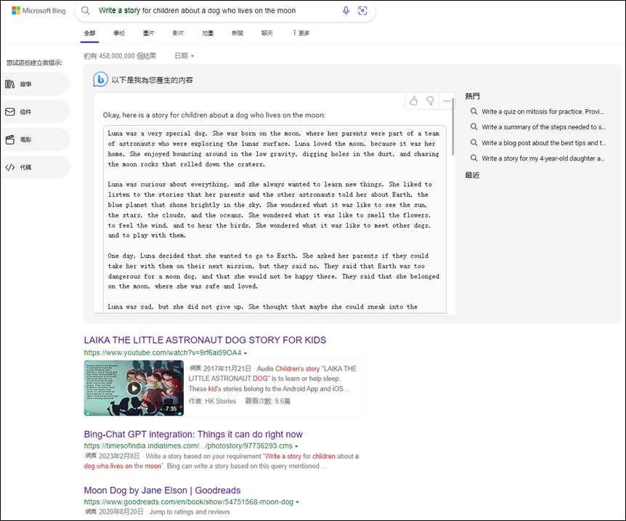Viewport: 626px width, 521px height.
Task: Click 'Luna was a very special dog' paragraph
Action: click(274, 149)
